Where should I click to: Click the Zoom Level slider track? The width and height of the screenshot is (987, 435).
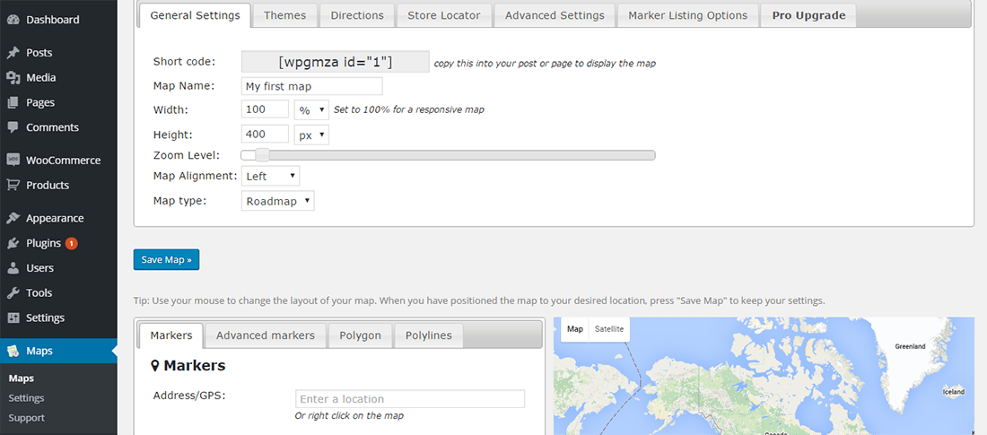(x=448, y=155)
